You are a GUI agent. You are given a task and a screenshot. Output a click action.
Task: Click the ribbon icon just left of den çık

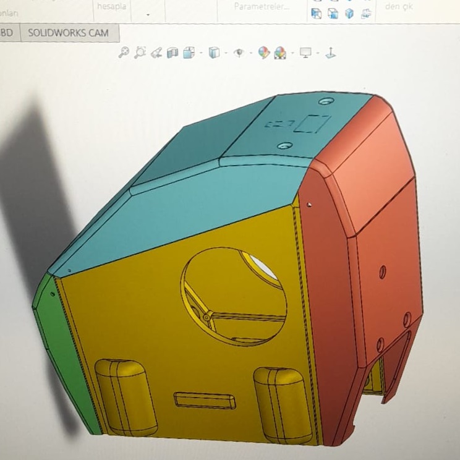[x=367, y=13]
